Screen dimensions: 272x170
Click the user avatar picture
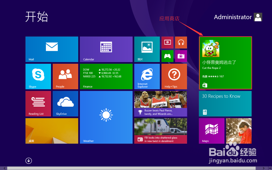pyautogui.click(x=258, y=17)
